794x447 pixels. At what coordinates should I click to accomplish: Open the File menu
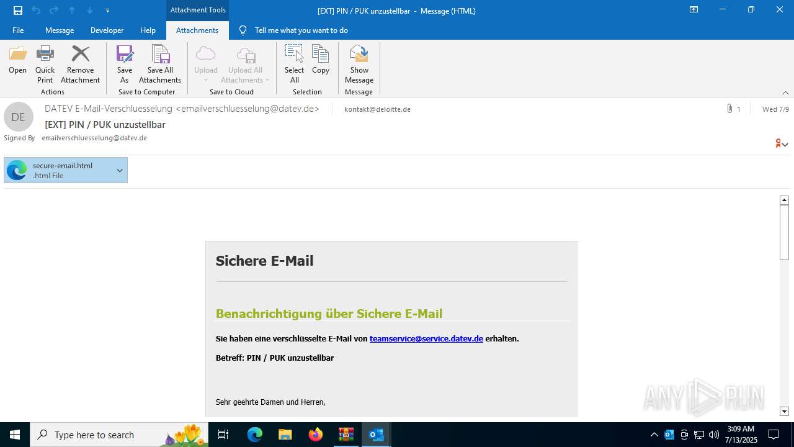(18, 30)
